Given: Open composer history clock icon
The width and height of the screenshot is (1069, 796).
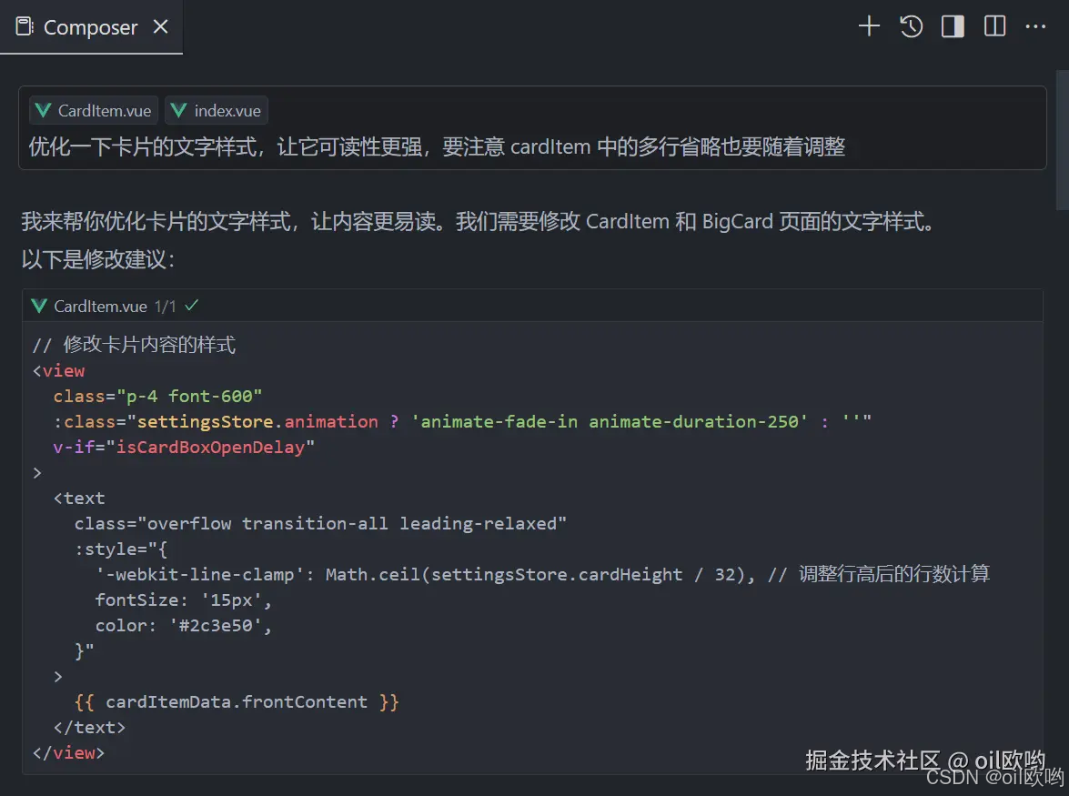Looking at the screenshot, I should click(x=911, y=26).
